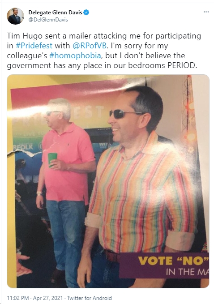
Task: Open the #homophobia hashtag
Action: [75, 56]
